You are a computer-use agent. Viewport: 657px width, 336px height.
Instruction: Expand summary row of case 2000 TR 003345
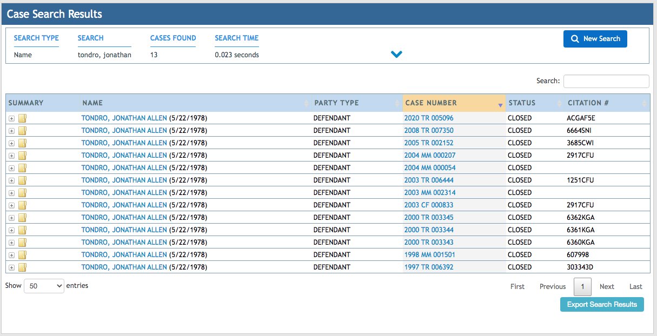pyautogui.click(x=12, y=218)
